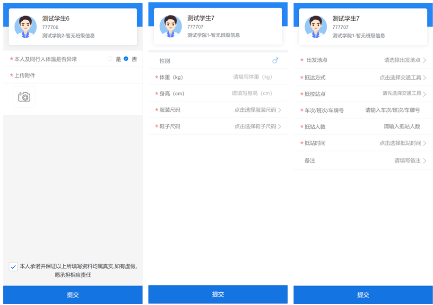
Task: Tap the camera upload attachment icon
Action: pos(24,97)
